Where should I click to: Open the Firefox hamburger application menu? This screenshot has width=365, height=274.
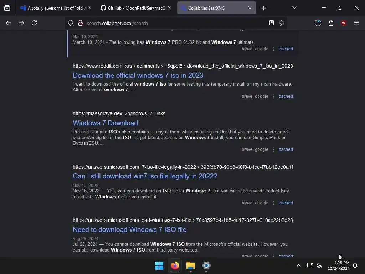(356, 23)
